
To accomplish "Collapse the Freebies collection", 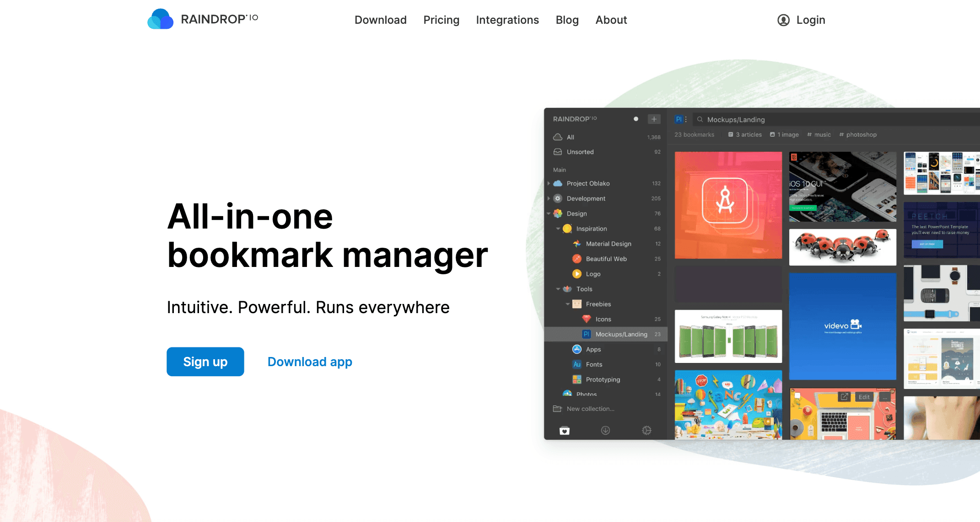I will tap(568, 304).
